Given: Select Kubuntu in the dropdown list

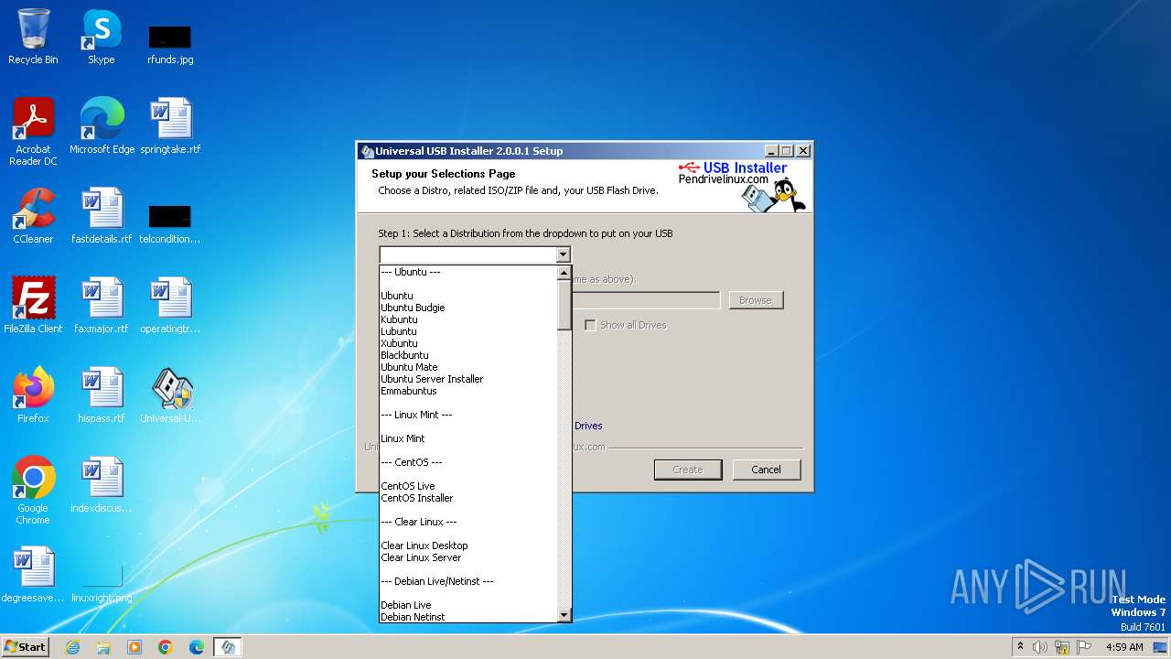Looking at the screenshot, I should coord(468,319).
